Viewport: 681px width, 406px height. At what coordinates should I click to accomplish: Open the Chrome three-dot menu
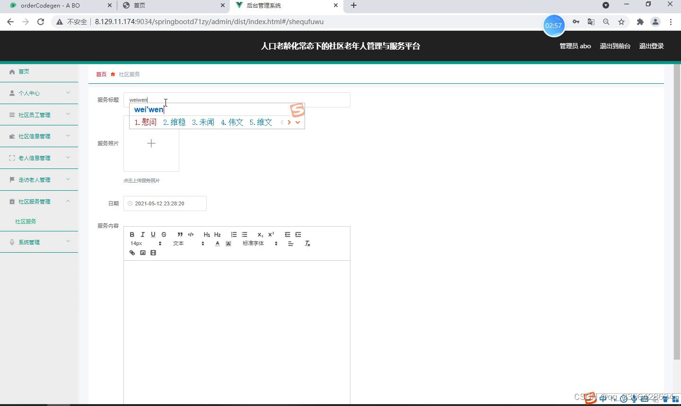coord(671,22)
